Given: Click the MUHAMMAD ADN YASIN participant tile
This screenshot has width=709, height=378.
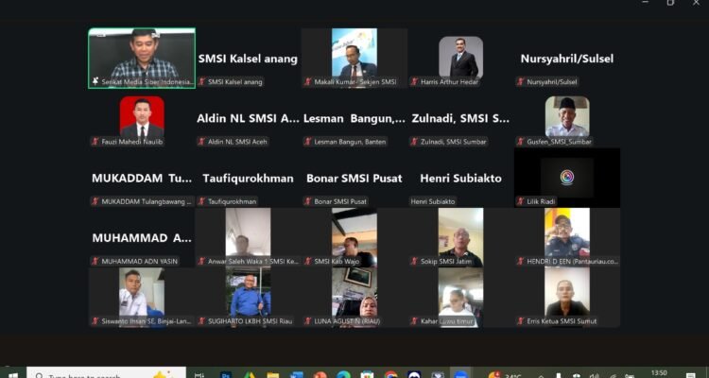Looking at the screenshot, I should click(142, 238).
